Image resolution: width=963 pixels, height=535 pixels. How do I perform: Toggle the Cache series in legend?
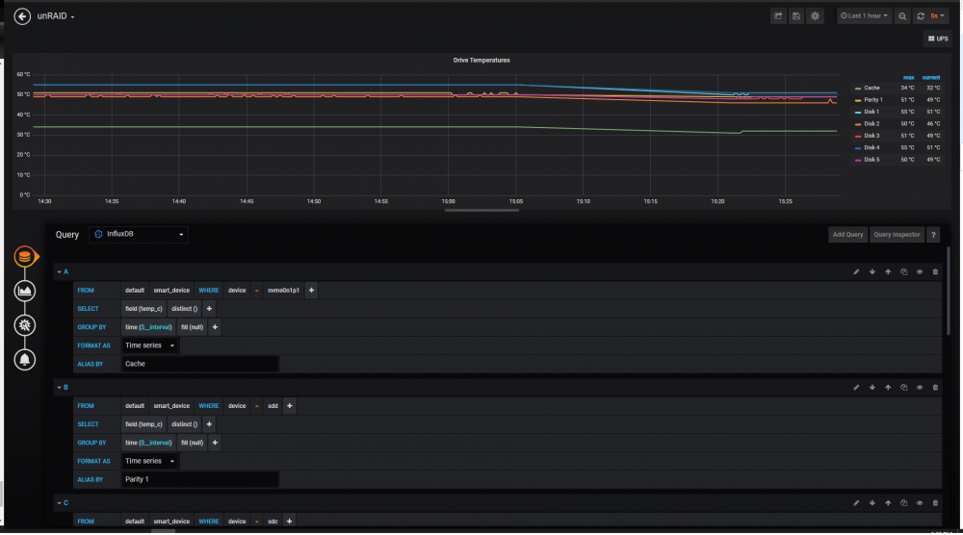click(x=872, y=88)
